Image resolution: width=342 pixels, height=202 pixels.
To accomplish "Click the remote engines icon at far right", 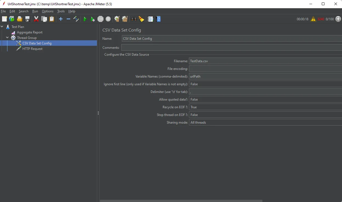I will 338,19.
